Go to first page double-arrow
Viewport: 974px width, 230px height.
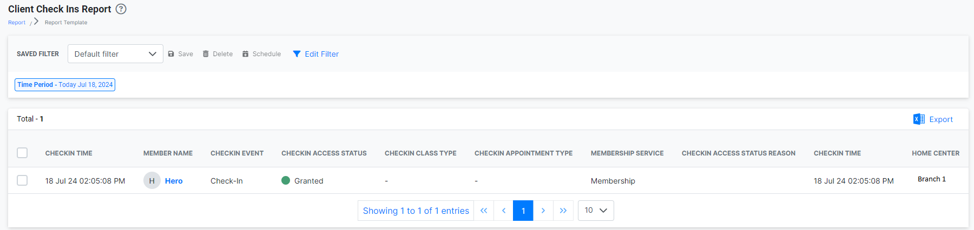pos(484,211)
